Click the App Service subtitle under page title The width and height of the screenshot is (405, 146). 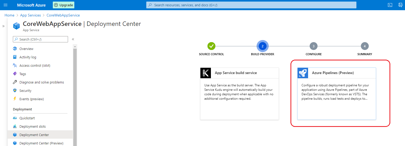coord(31,30)
